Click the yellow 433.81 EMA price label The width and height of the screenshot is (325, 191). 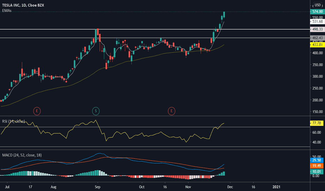317,44
